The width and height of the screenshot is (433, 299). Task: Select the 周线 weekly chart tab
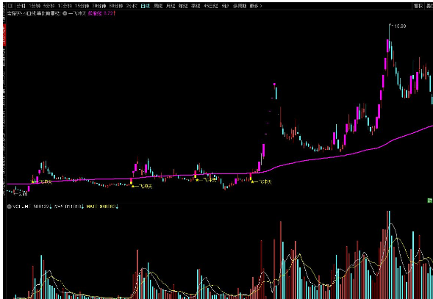(158, 6)
